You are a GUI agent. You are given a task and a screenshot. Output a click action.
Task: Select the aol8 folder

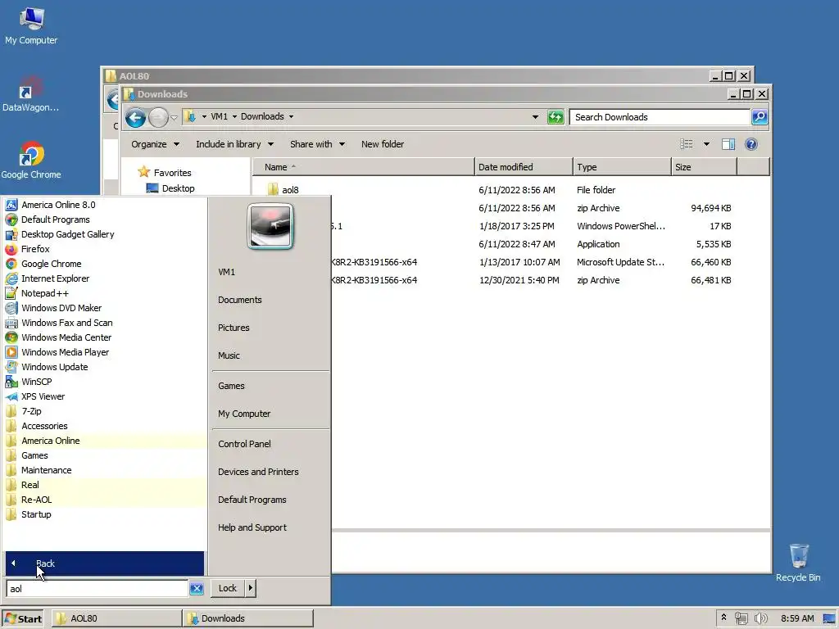(x=290, y=190)
